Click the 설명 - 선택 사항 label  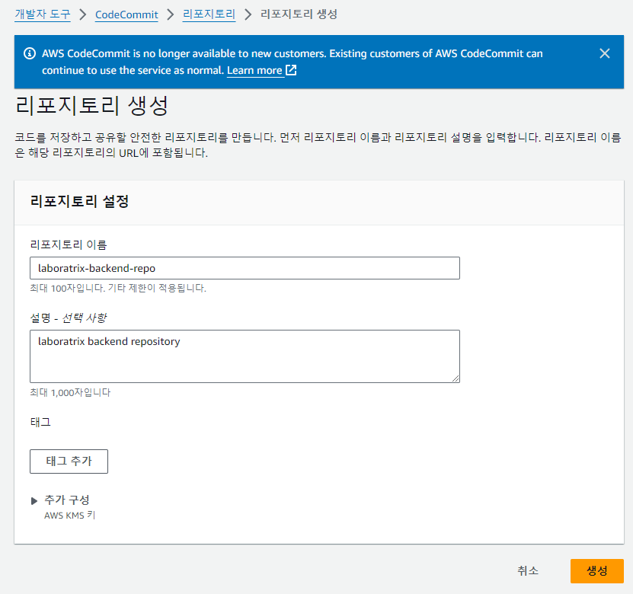tap(69, 318)
